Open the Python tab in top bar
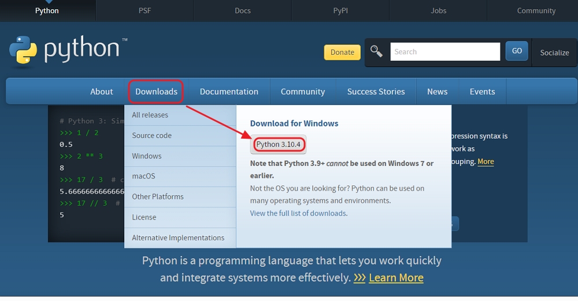The image size is (578, 301). [47, 10]
